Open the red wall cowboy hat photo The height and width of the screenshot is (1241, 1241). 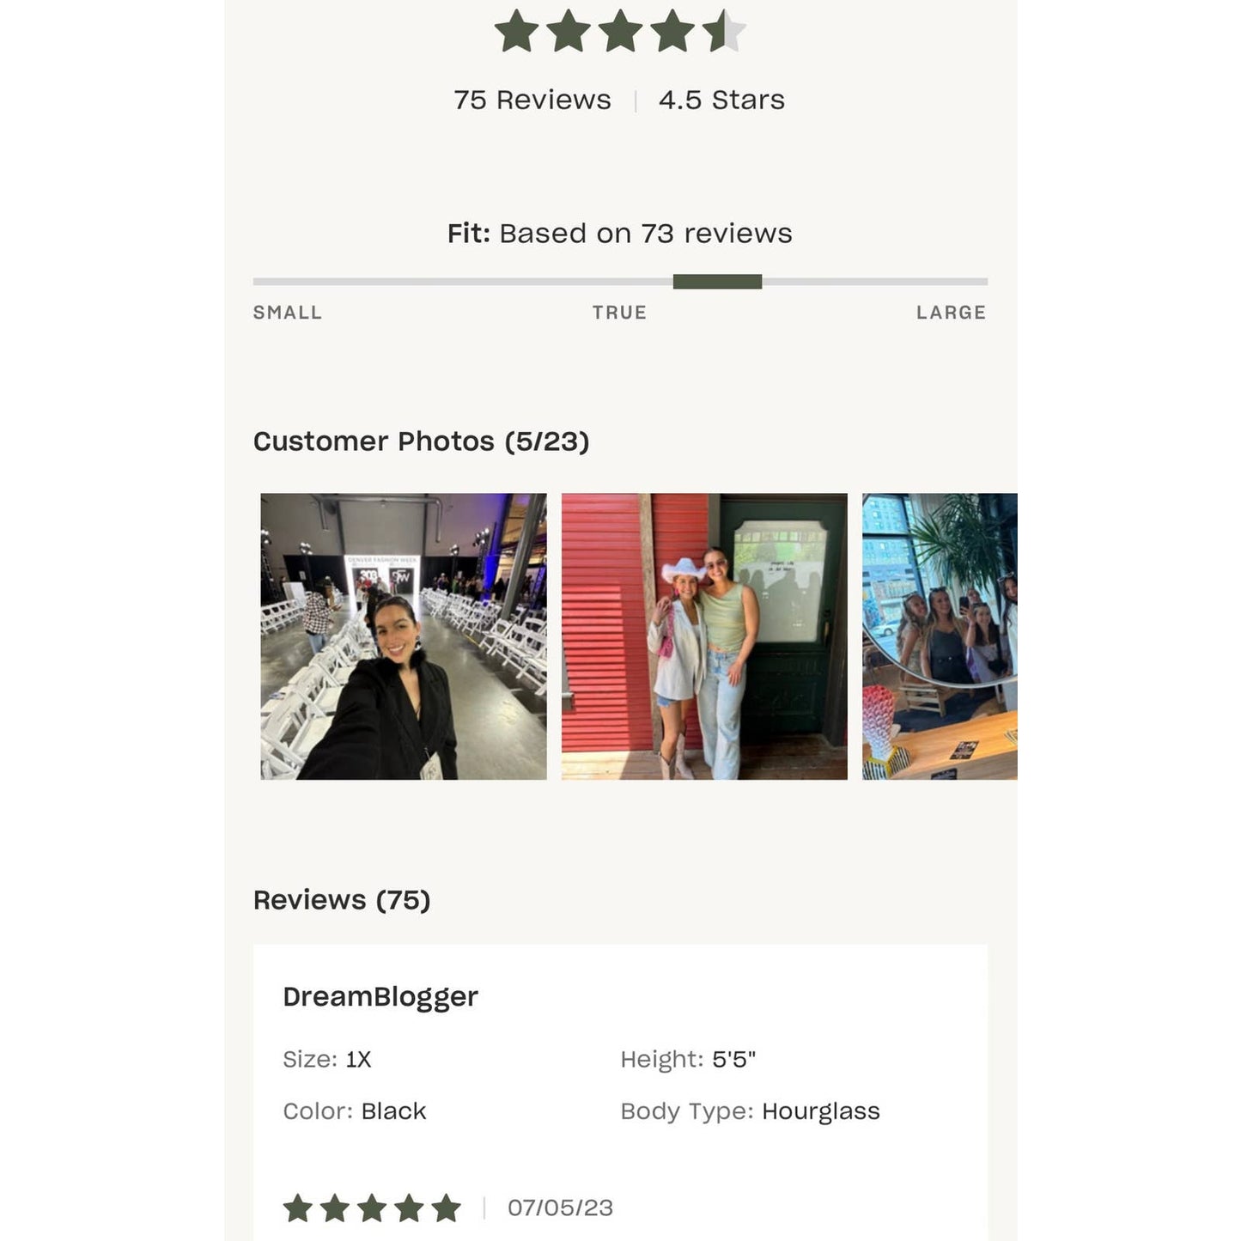(704, 636)
